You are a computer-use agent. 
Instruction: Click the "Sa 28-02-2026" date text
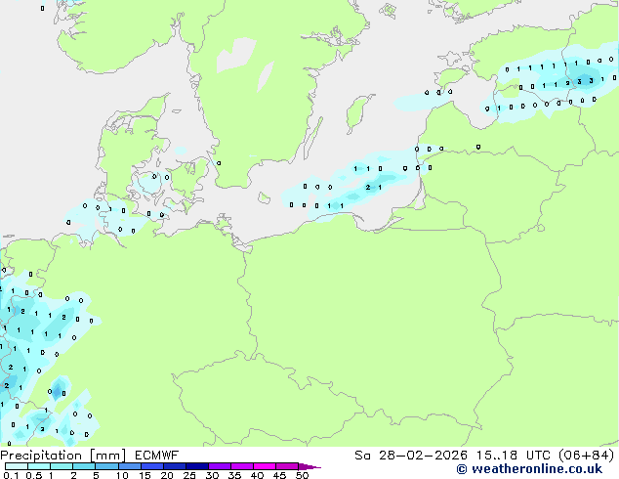pos(411,456)
